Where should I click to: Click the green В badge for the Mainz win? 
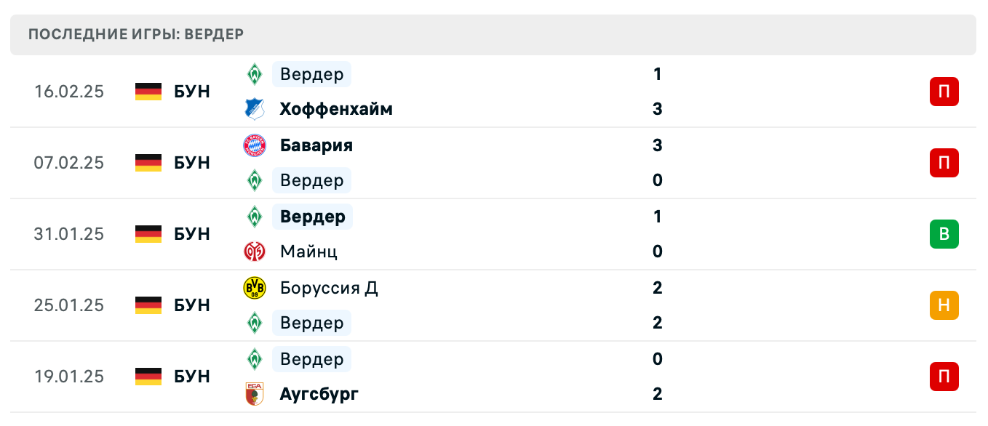pos(944,234)
